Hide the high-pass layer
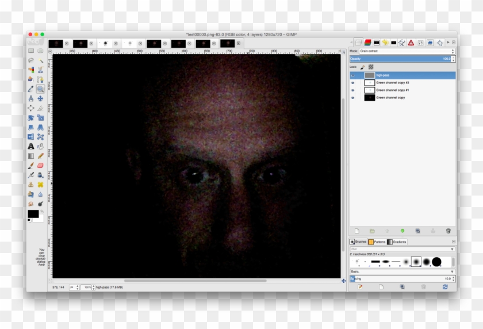 352,75
